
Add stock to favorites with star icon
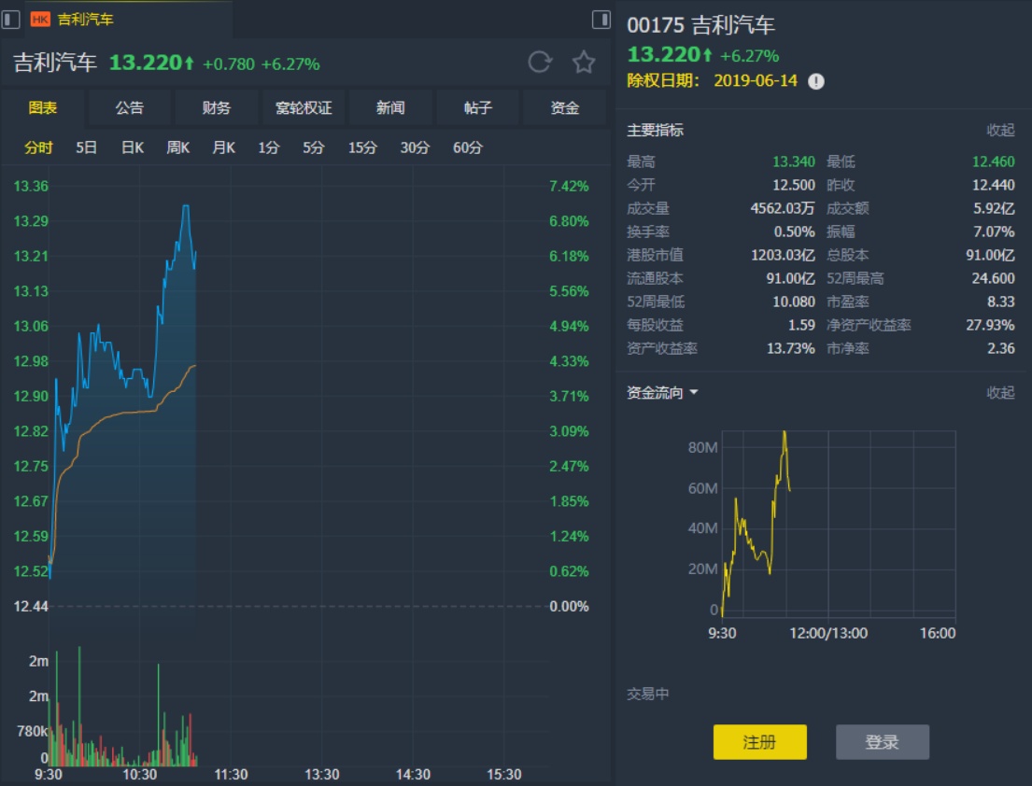[x=584, y=63]
